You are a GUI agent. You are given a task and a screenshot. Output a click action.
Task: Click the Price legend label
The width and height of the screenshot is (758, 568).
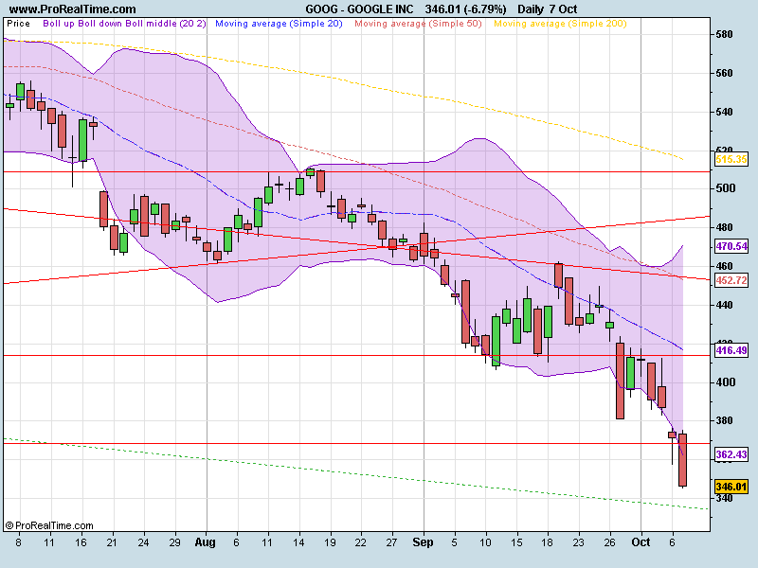point(18,24)
